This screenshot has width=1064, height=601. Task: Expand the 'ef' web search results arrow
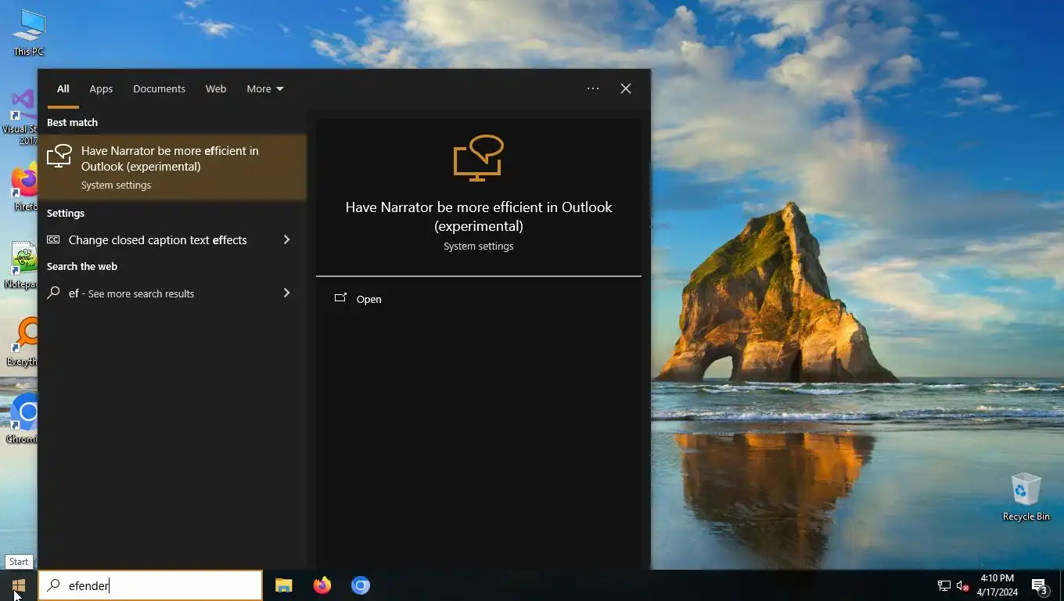286,293
